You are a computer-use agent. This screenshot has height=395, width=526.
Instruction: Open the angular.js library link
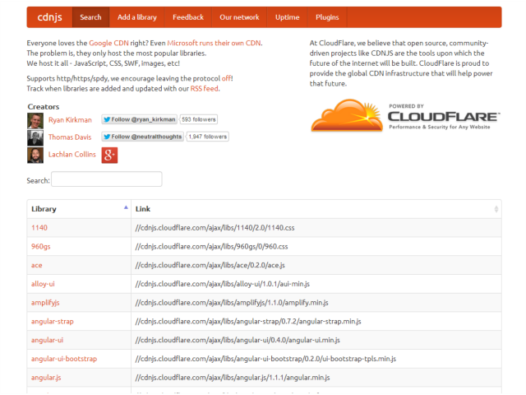click(46, 378)
